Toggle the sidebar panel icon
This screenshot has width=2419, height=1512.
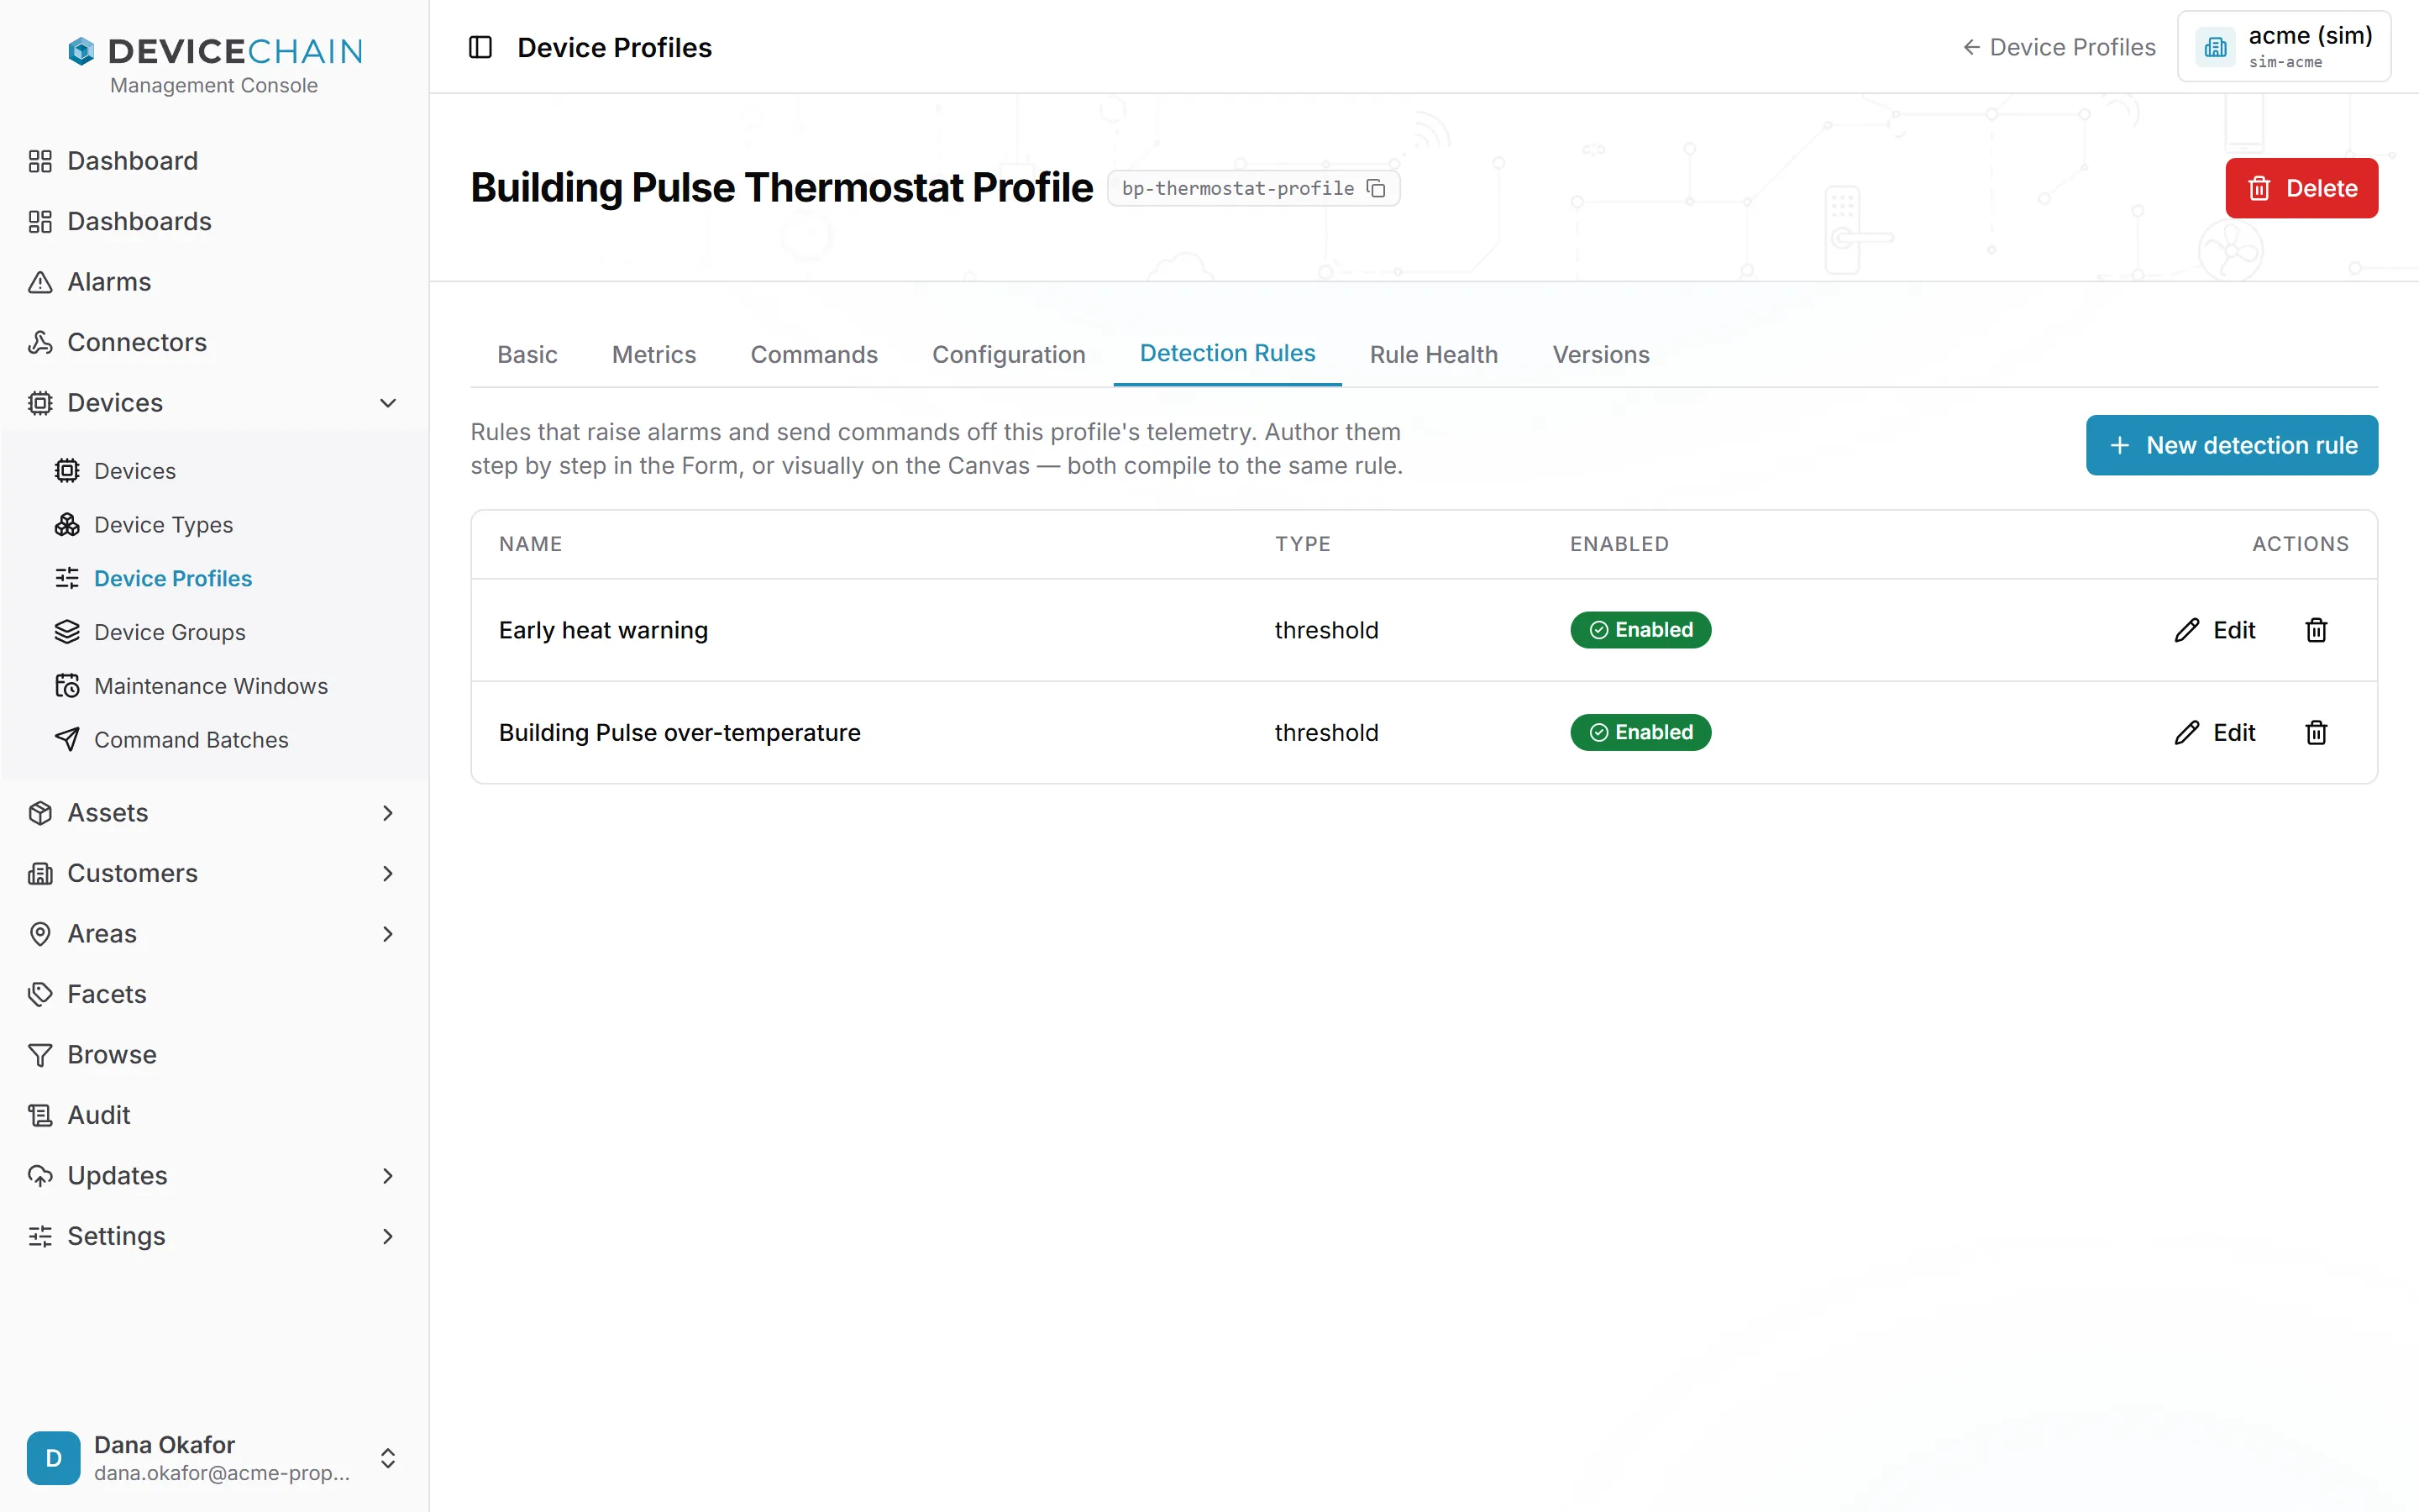[x=480, y=47]
